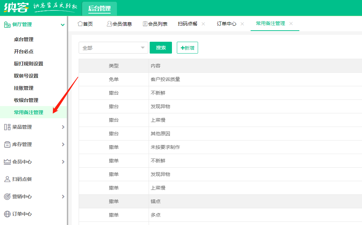362x225 pixels.
Task: Click the +新增 add button
Action: coord(187,48)
